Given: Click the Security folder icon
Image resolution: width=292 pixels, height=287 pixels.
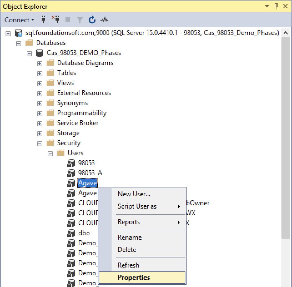Looking at the screenshot, I should pyautogui.click(x=50, y=143).
